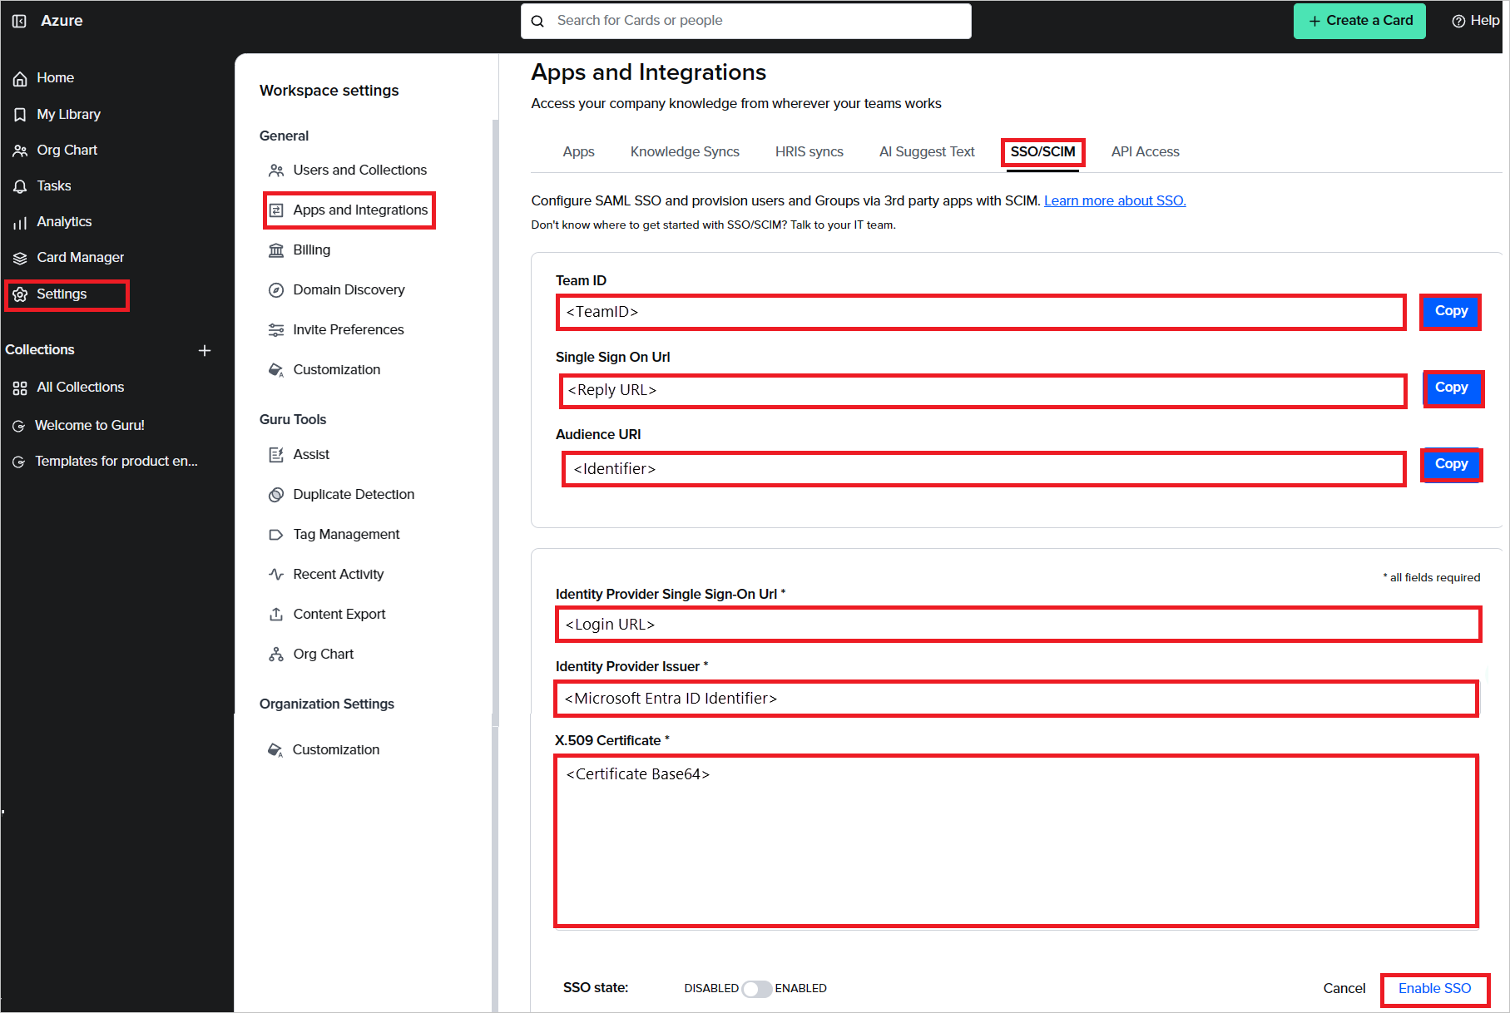
Task: Open My Library in sidebar
Action: click(x=68, y=114)
